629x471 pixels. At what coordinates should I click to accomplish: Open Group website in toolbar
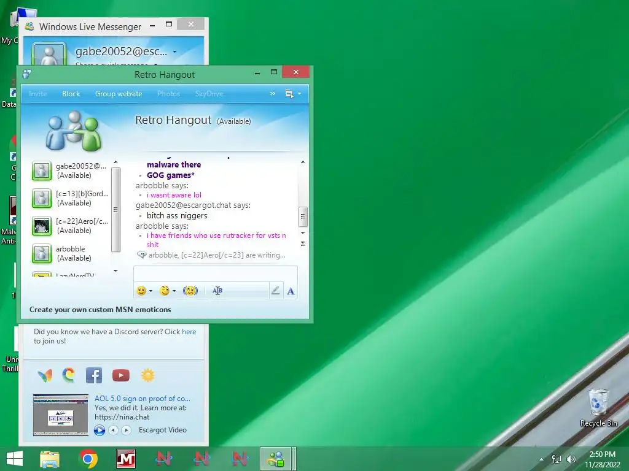(x=119, y=94)
